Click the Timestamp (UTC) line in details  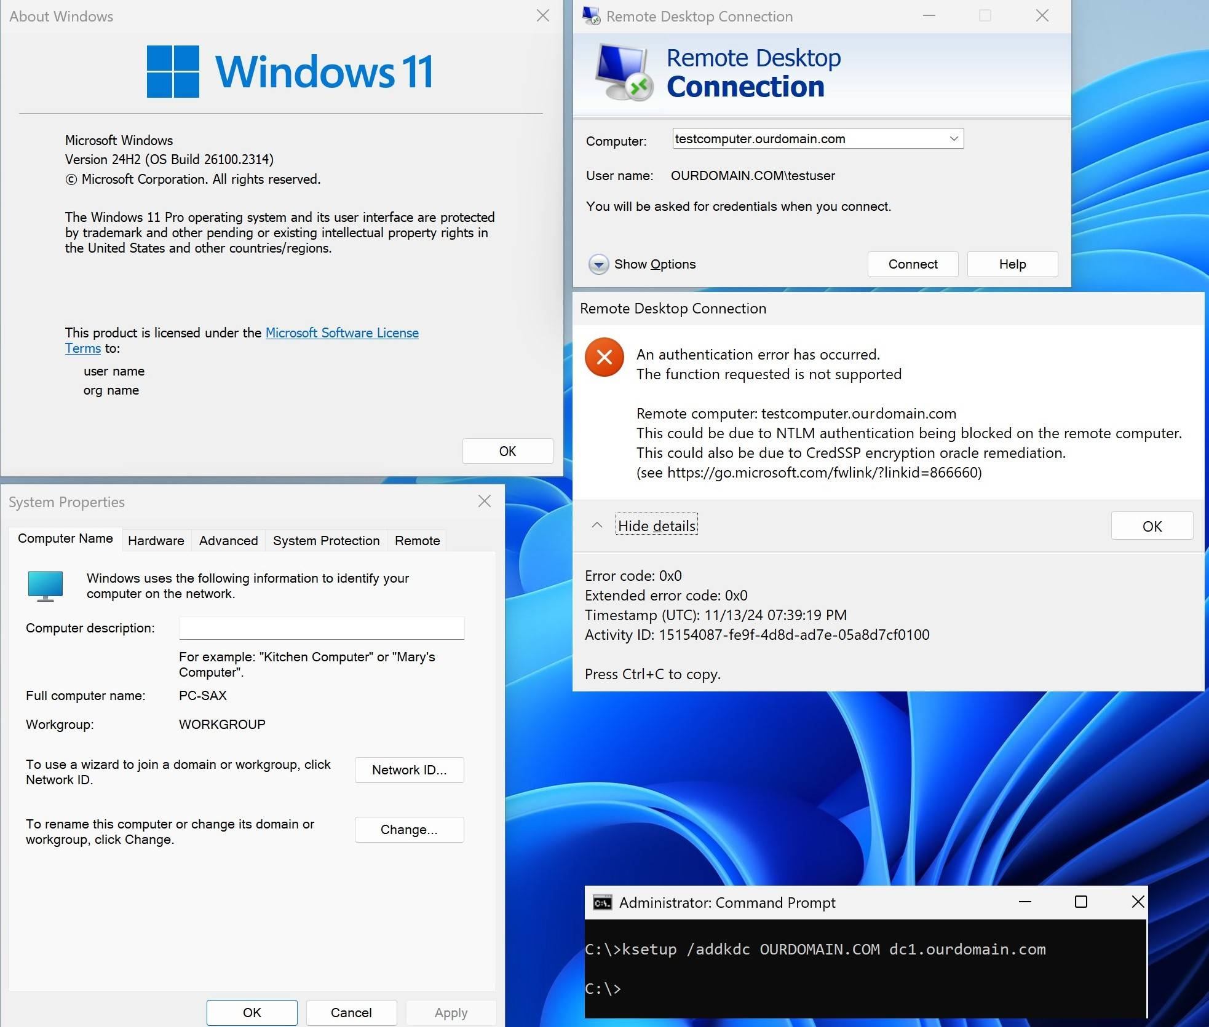(x=716, y=615)
